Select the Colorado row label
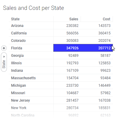 18,41
